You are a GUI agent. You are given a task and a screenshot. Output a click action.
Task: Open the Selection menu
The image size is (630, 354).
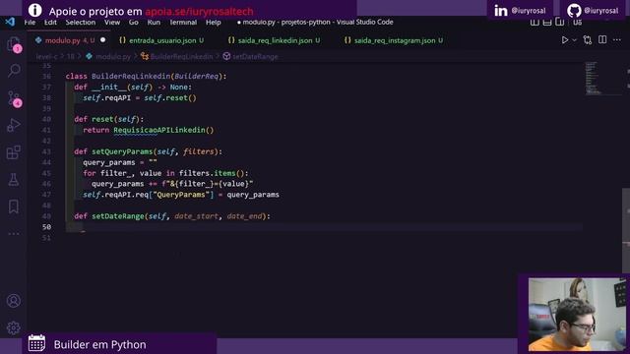click(x=81, y=22)
